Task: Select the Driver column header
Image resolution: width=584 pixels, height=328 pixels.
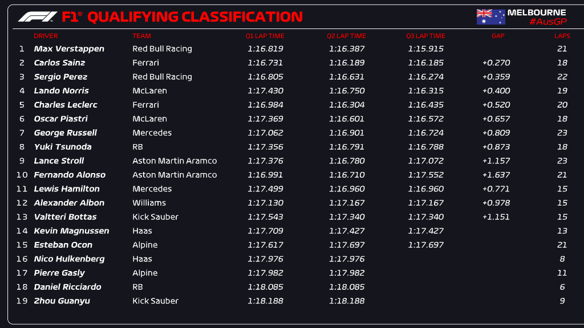Action: click(x=46, y=36)
